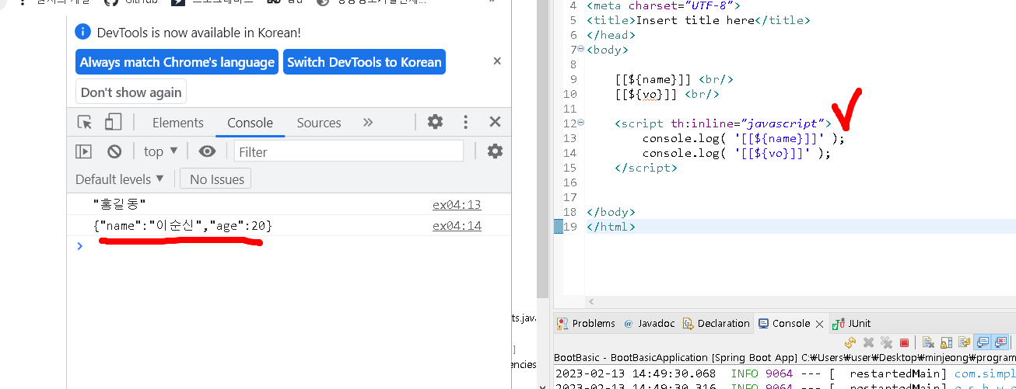Switch to the DevTools Console tab
1016x389 pixels.
tap(250, 123)
